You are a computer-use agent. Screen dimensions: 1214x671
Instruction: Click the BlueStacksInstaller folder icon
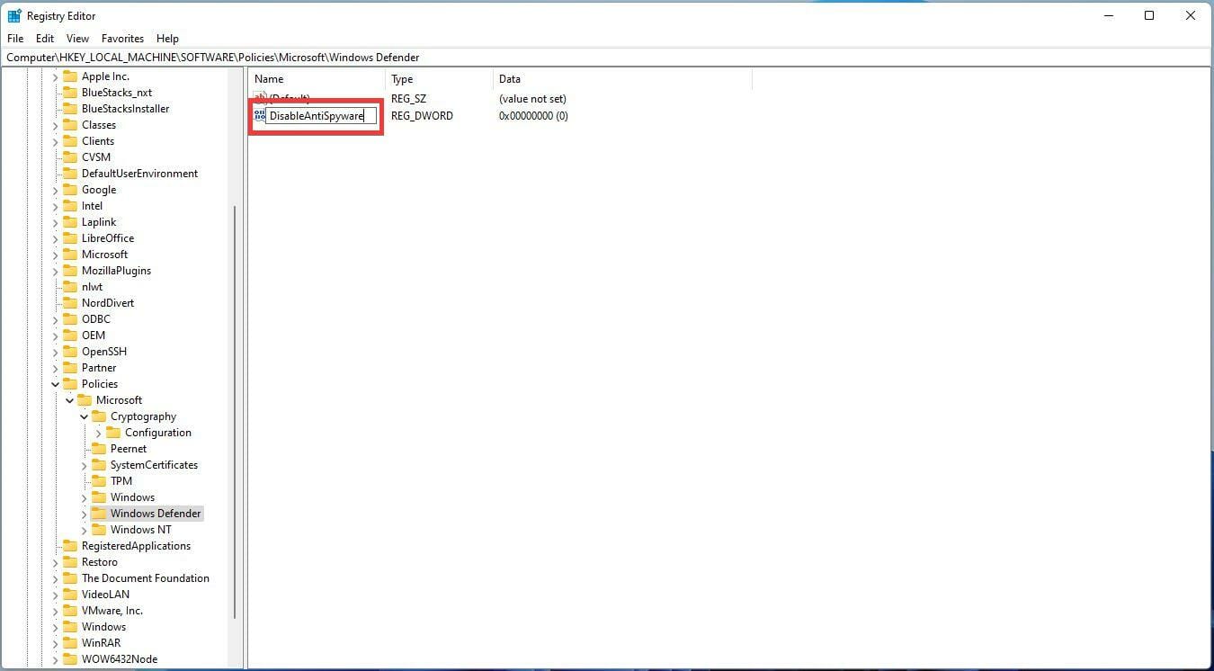(x=70, y=109)
